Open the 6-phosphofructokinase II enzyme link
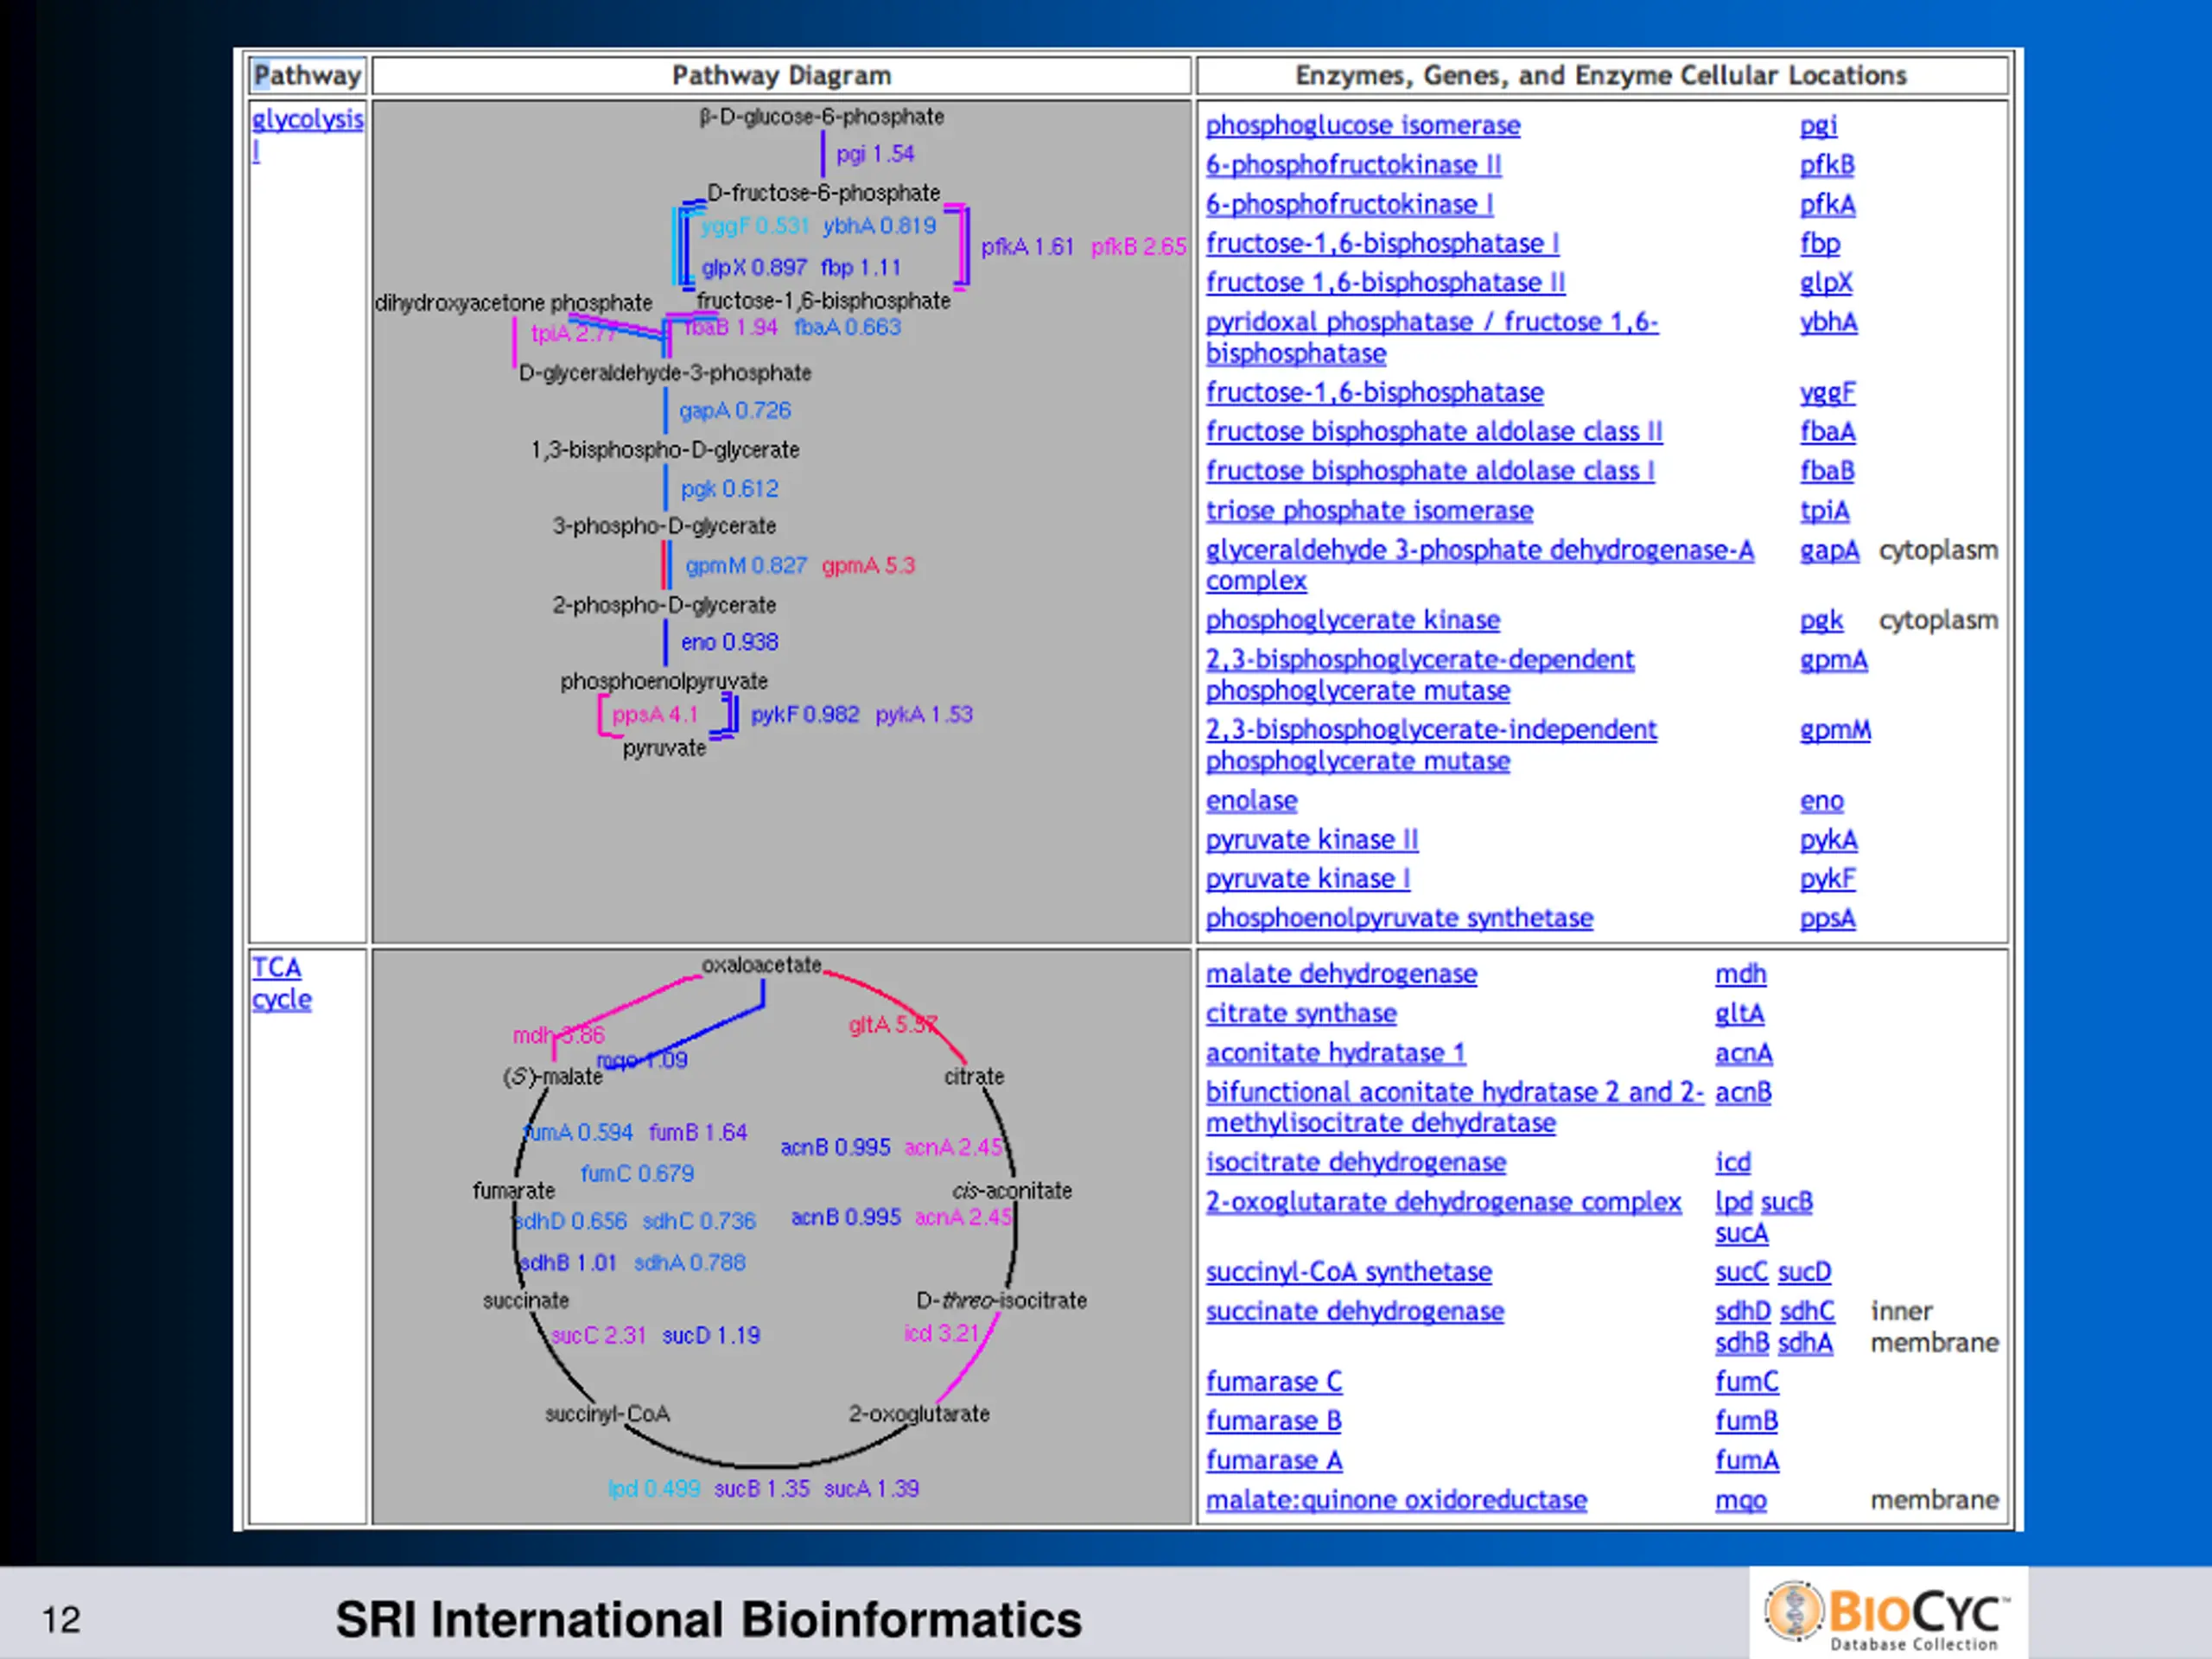Viewport: 2212px width, 1659px height. pos(1353,165)
